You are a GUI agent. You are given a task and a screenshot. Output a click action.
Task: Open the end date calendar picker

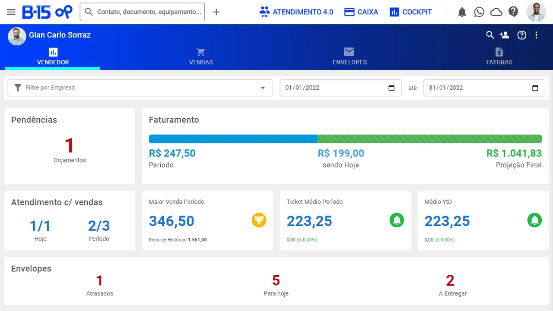click(x=535, y=88)
